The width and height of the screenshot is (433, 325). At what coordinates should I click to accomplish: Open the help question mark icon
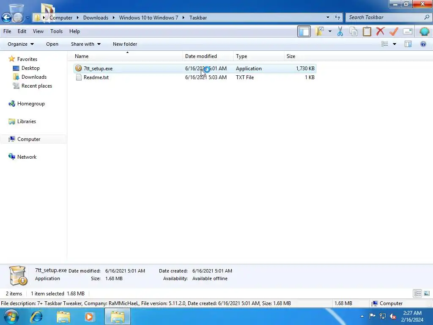[423, 44]
